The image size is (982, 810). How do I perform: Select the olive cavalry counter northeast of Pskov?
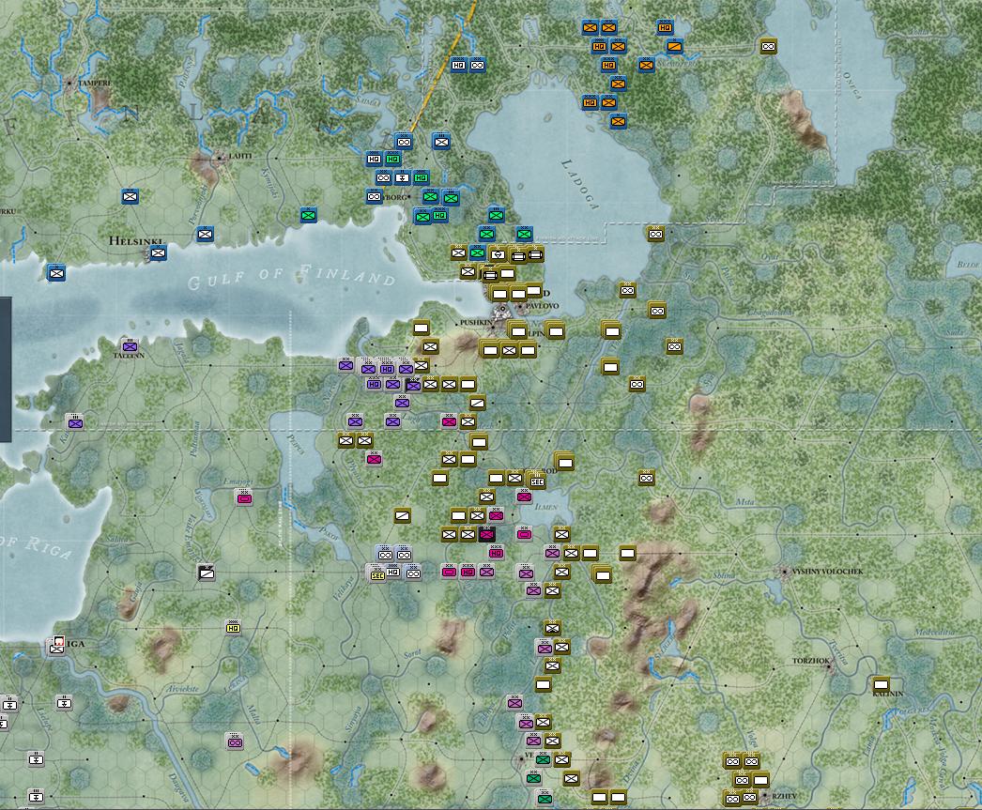pos(402,516)
